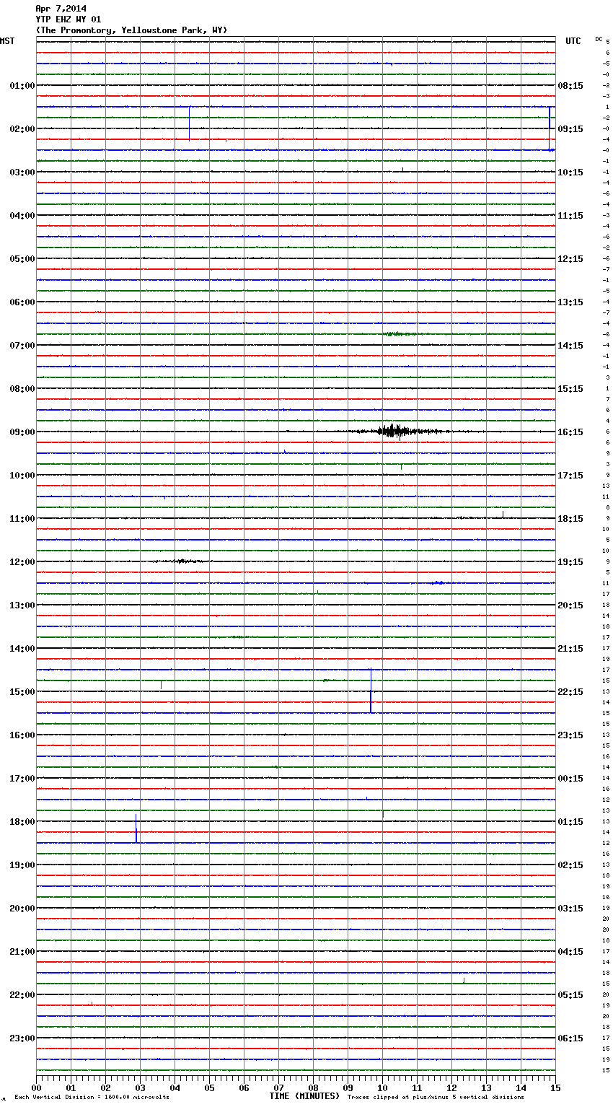Select the '12:00' MST time label
613x1107 pixels.
pyautogui.click(x=22, y=562)
